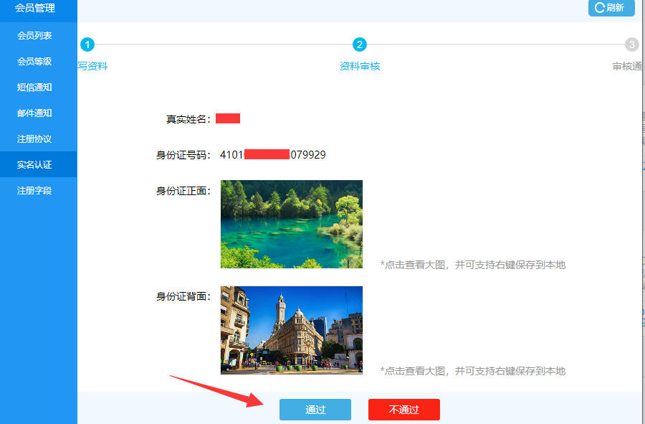The width and height of the screenshot is (645, 424).
Task: Click the 审核通过 step label
Action: pos(627,66)
